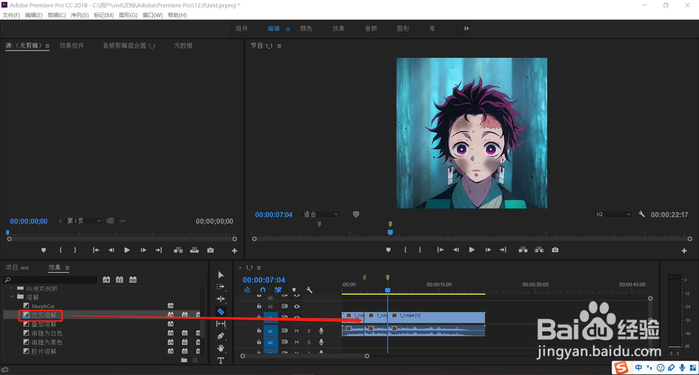Open the 项目: test panel tab
Viewport: 699px width, 375px height.
coord(17,268)
